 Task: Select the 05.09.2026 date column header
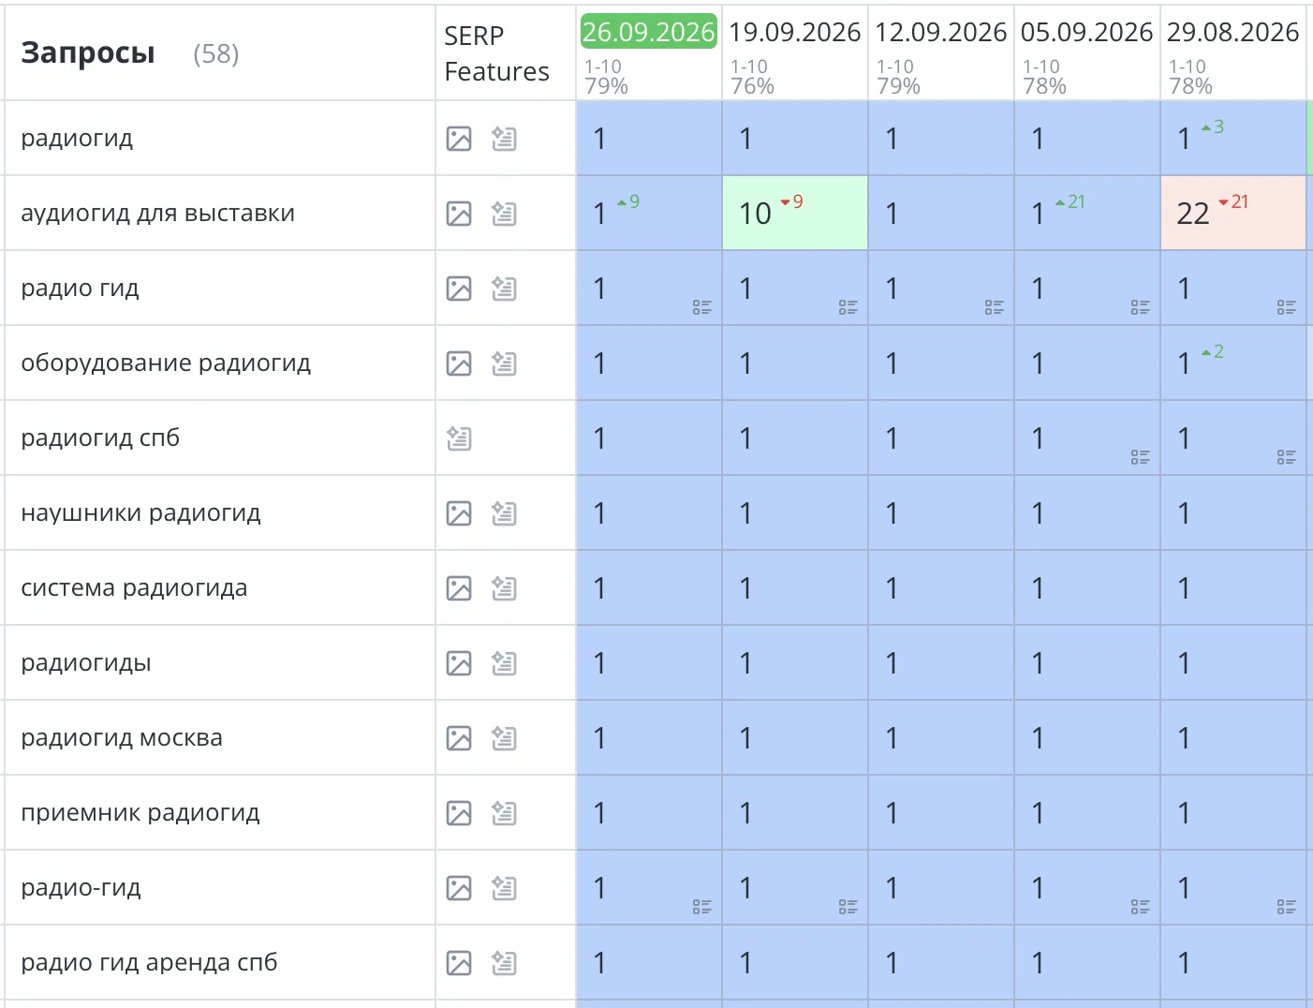coord(1087,32)
